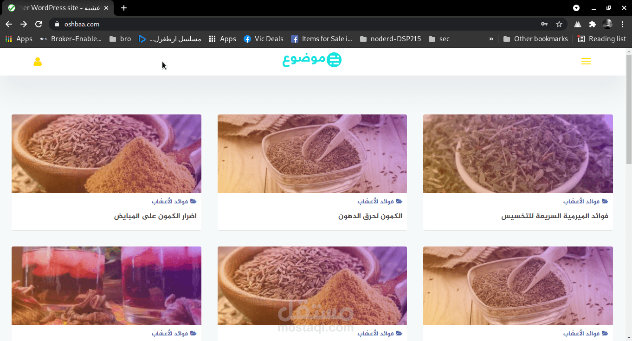
Task: Open the مسلسل ارطغرل bookmark
Action: [170, 39]
